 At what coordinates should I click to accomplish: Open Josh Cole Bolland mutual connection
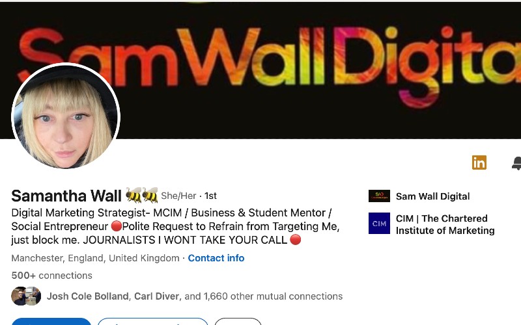click(88, 296)
